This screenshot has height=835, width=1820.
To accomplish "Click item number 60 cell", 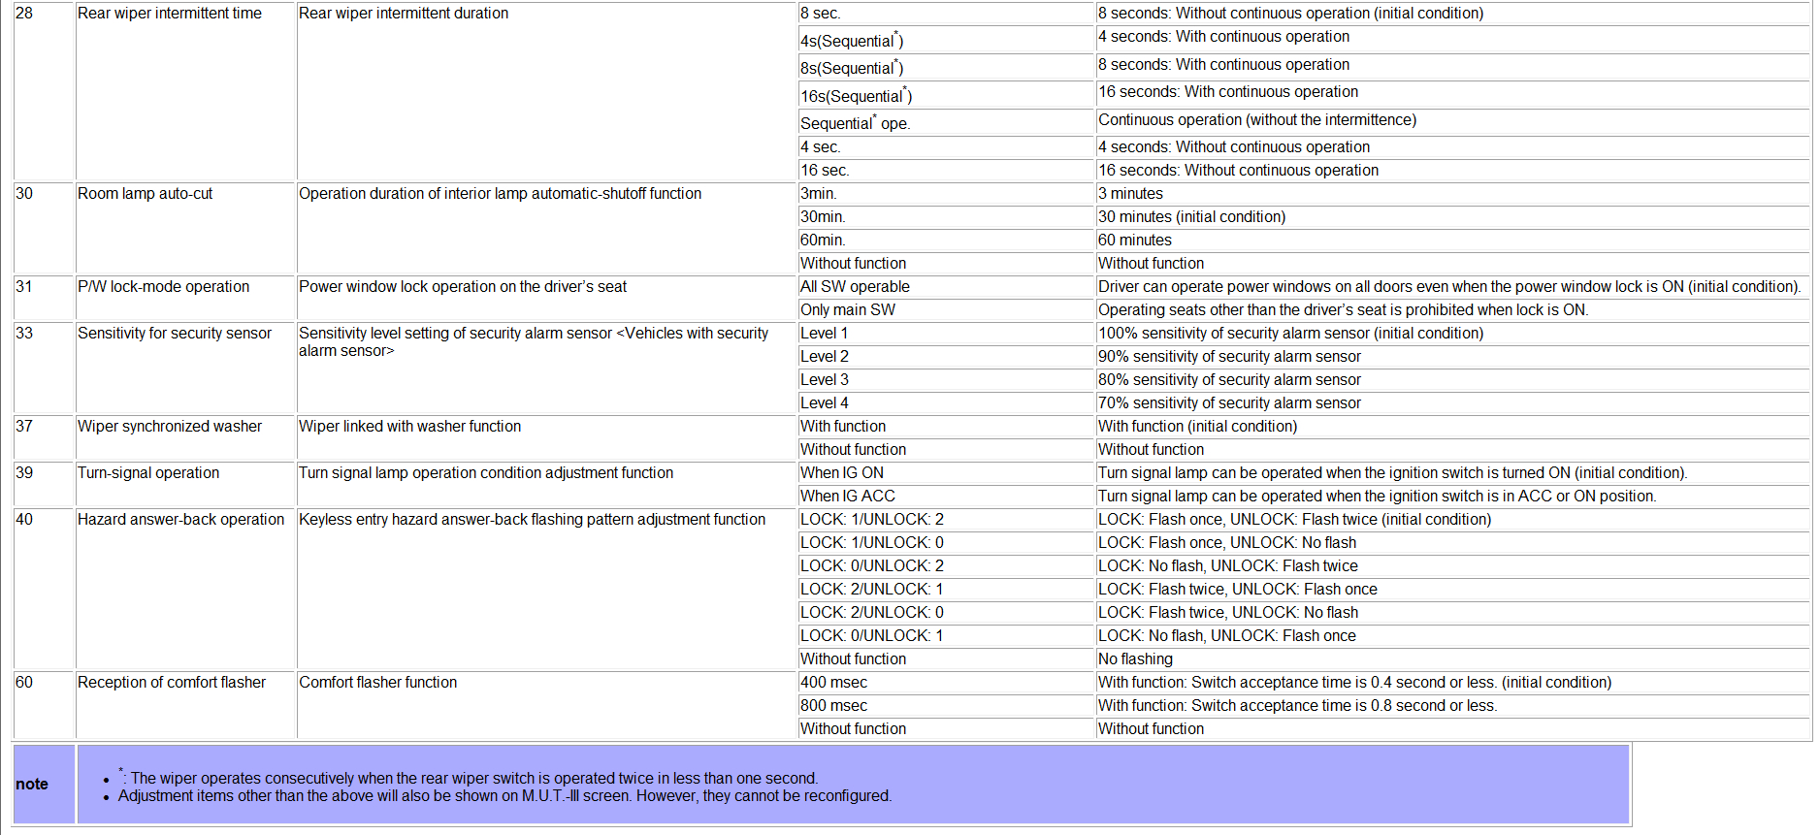I will [45, 706].
